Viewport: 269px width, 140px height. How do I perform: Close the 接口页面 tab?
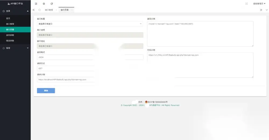[x=72, y=10]
